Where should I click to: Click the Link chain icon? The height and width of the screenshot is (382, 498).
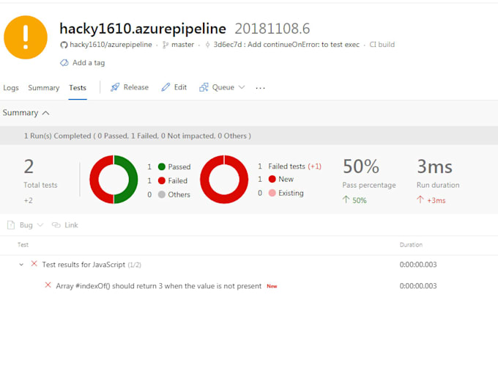pos(56,225)
